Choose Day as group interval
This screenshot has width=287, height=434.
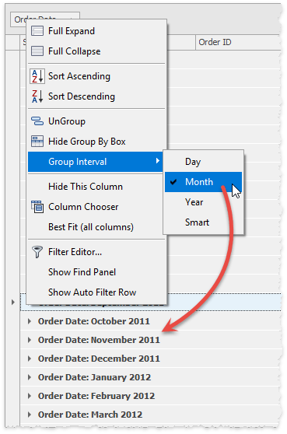pos(203,162)
